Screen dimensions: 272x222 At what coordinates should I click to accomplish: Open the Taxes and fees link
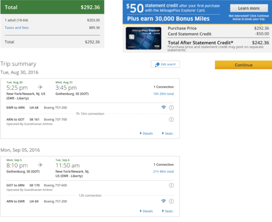pyautogui.click(x=17, y=28)
